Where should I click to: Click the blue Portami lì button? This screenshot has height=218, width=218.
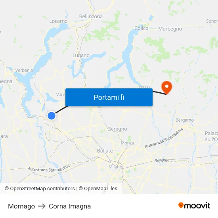coord(109,97)
